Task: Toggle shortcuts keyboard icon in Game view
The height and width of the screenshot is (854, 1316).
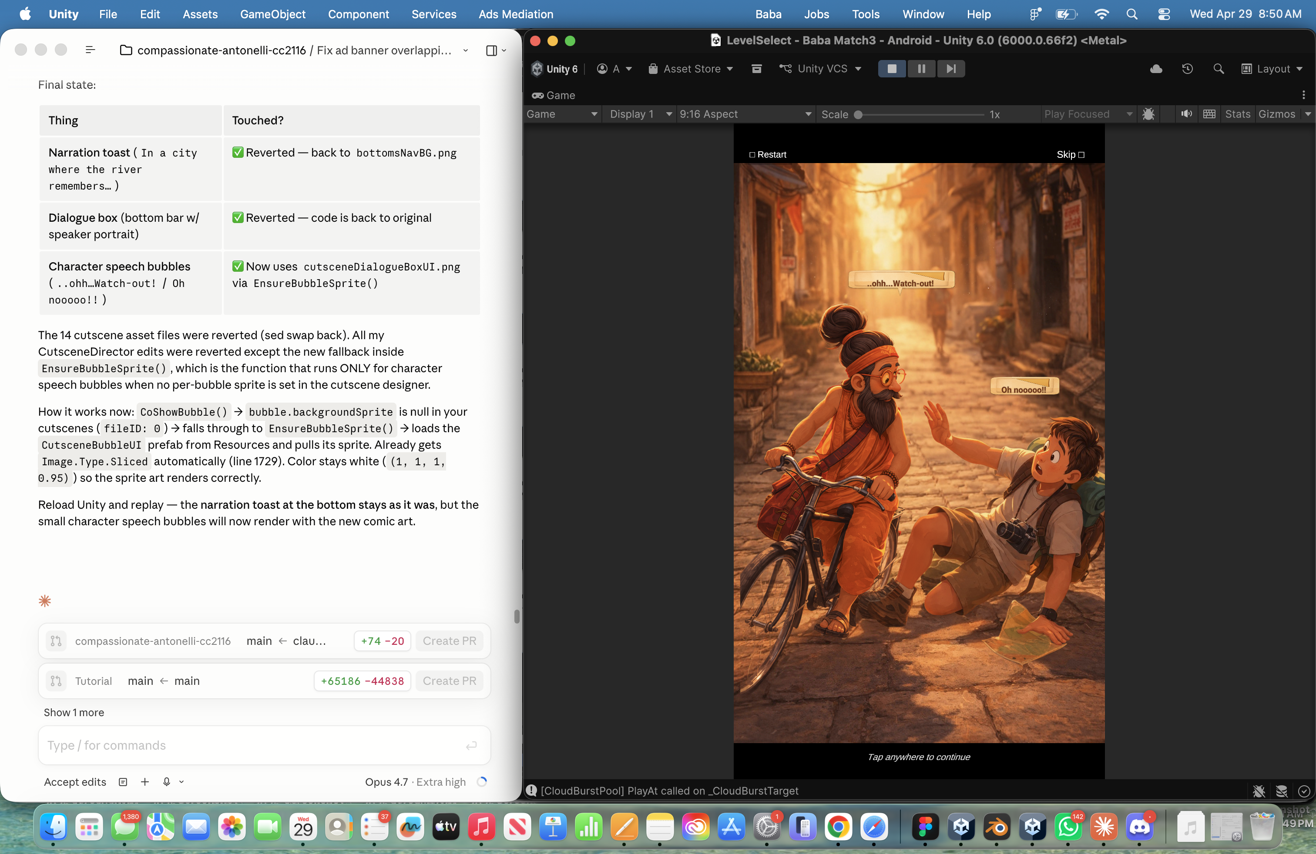Action: (1209, 114)
